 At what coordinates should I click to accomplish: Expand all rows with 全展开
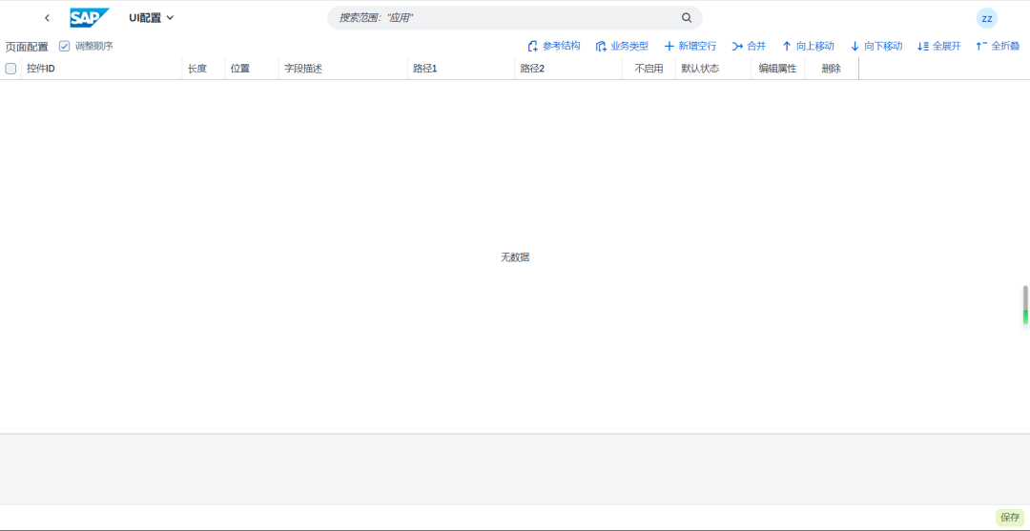pyautogui.click(x=939, y=46)
